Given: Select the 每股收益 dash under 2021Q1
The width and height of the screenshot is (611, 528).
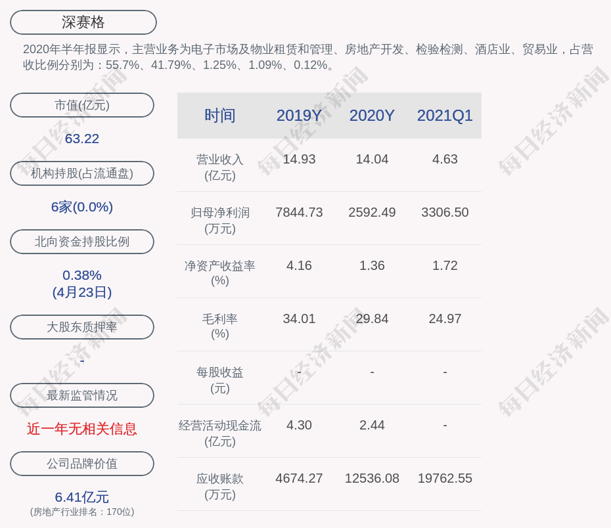Looking at the screenshot, I should 445,372.
